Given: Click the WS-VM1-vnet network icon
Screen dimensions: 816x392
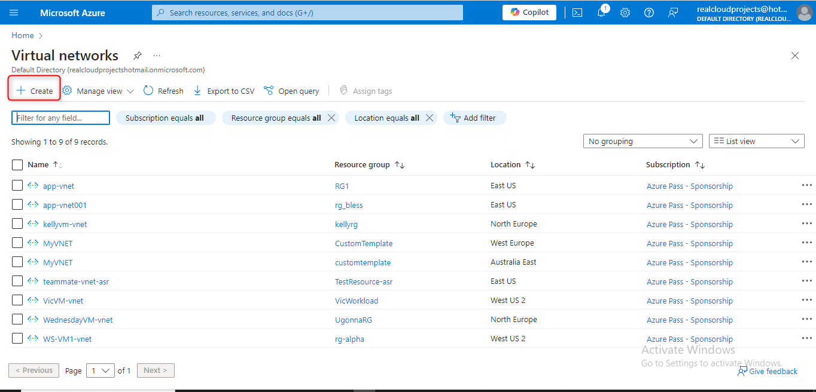Looking at the screenshot, I should (x=33, y=339).
